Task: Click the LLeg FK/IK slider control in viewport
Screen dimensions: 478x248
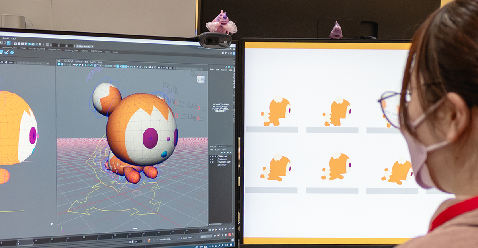Action: (201, 118)
